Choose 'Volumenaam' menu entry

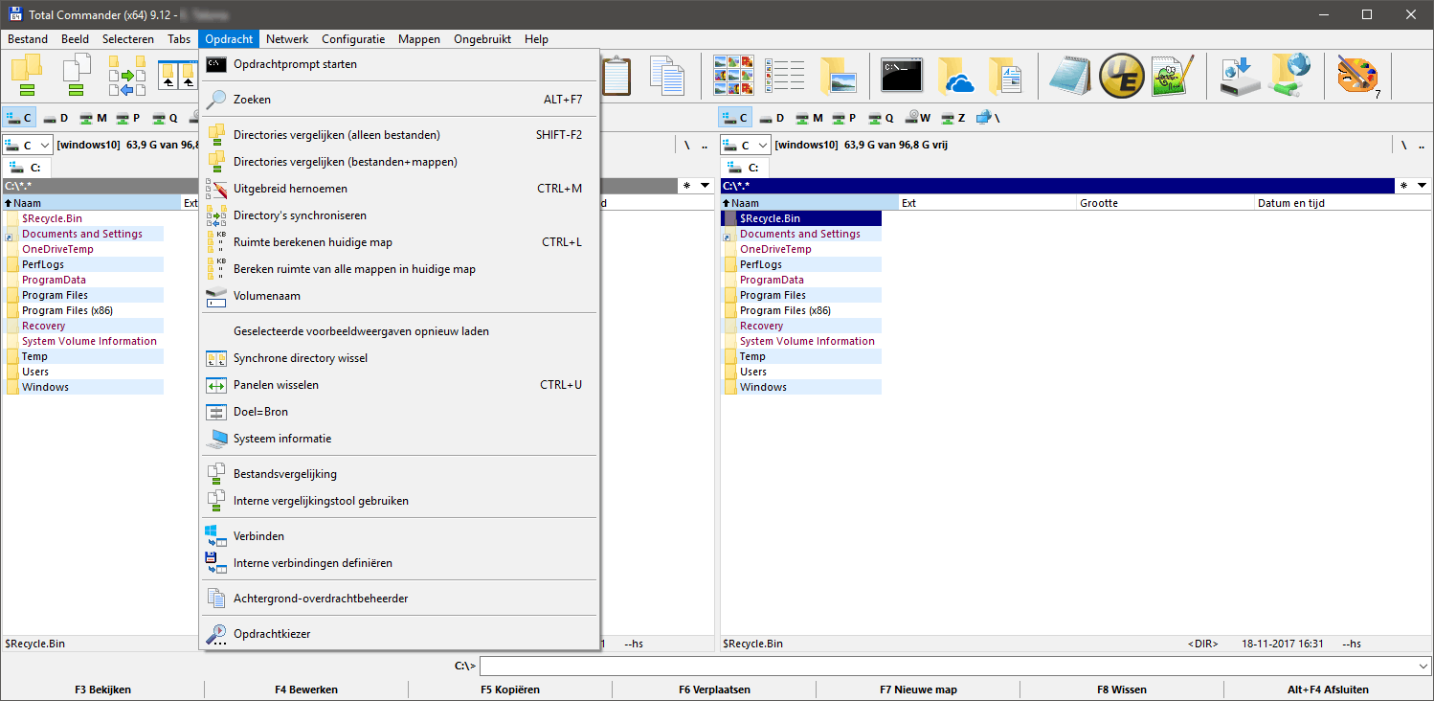pos(399,296)
